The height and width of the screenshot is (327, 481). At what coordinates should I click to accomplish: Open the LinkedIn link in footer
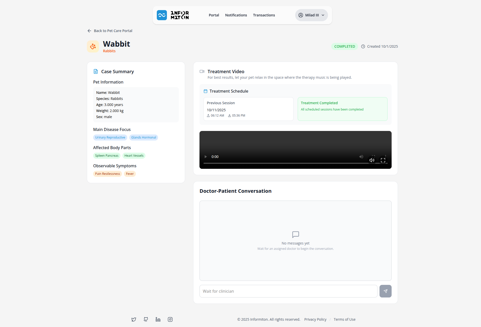click(158, 319)
